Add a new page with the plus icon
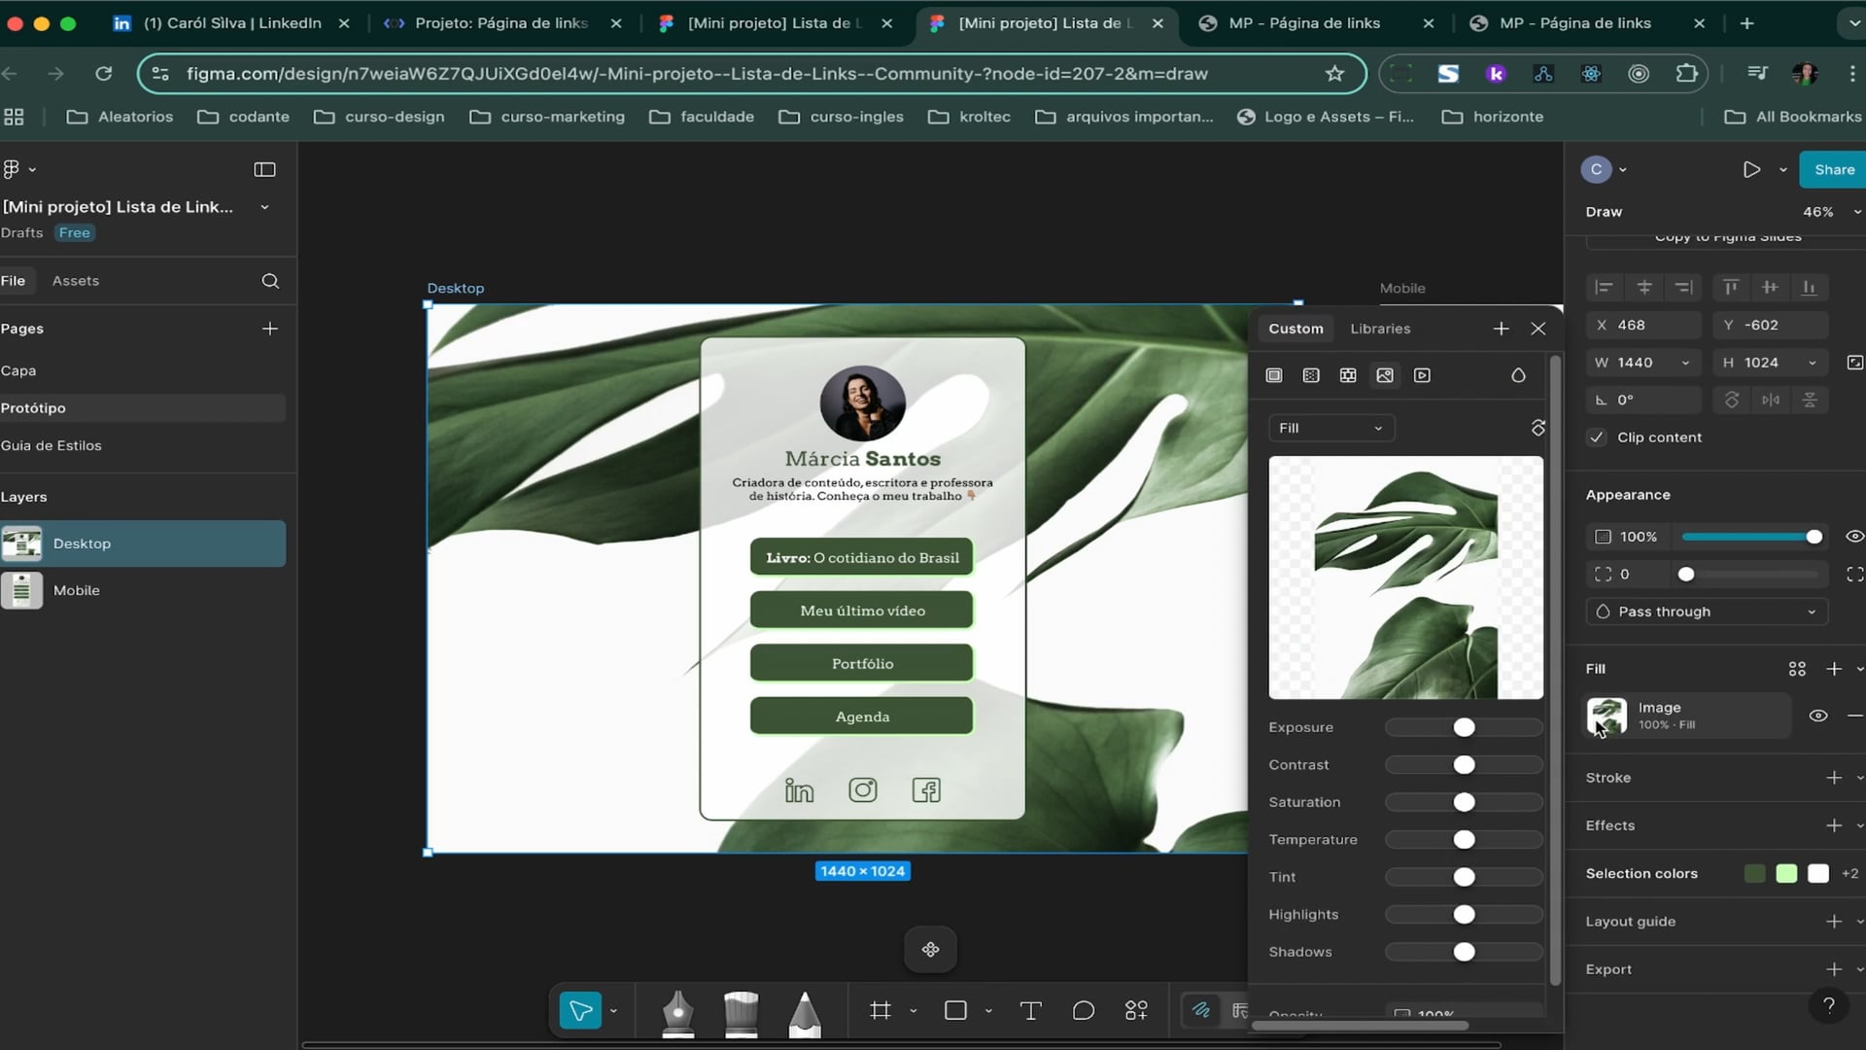The width and height of the screenshot is (1866, 1050). coord(270,329)
